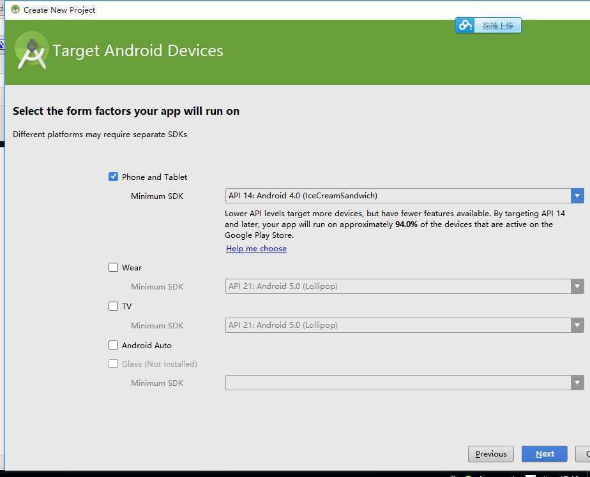Open the Glass Minimum SDK dropdown arrow

click(x=577, y=383)
